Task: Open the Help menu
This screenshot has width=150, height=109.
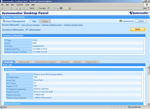Action: (x=33, y=5)
